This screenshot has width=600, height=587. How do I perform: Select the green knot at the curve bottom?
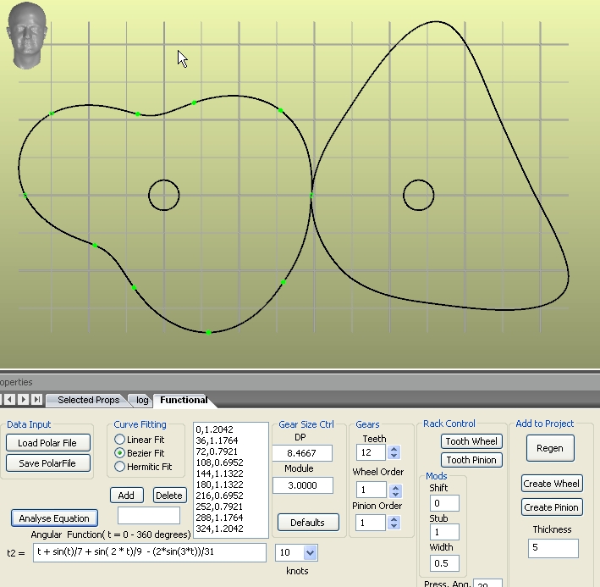coord(208,332)
